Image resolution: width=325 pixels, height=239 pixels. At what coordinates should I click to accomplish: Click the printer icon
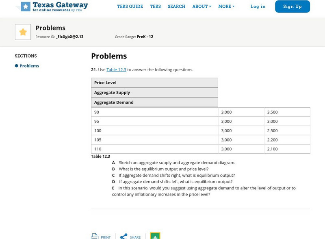click(95, 236)
